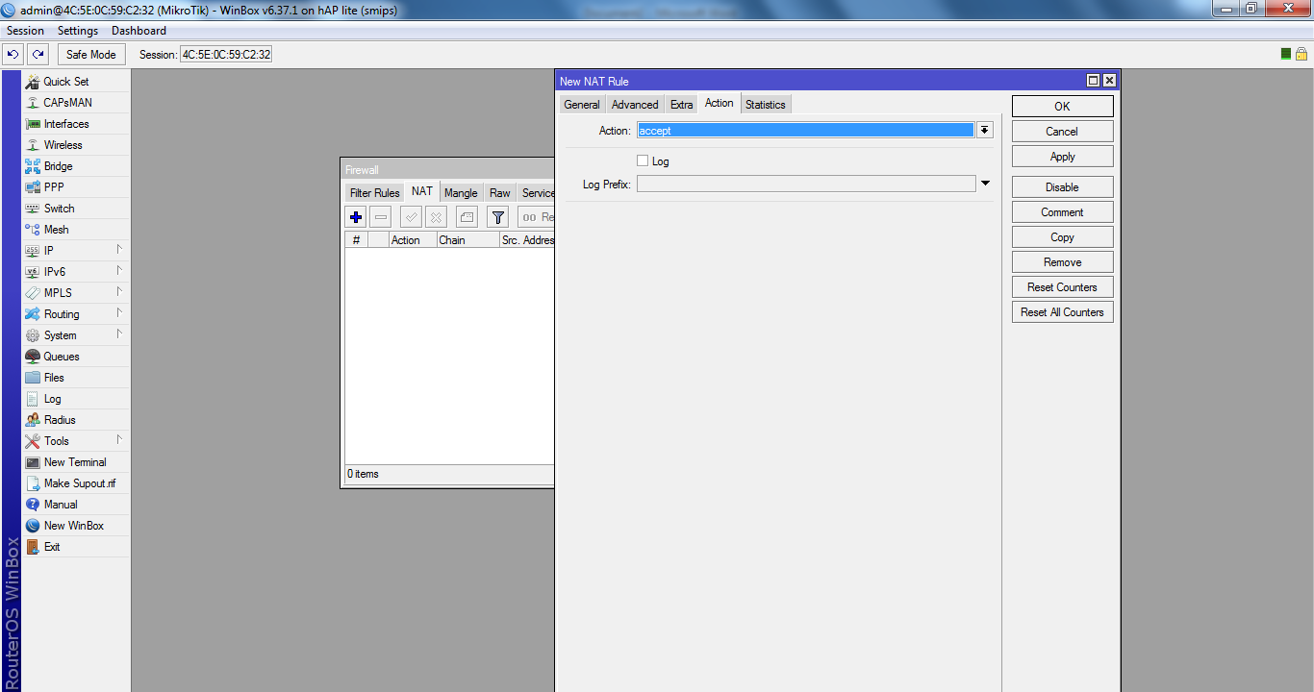The width and height of the screenshot is (1314, 692).
Task: Add a new rule with plus icon
Action: (x=356, y=217)
